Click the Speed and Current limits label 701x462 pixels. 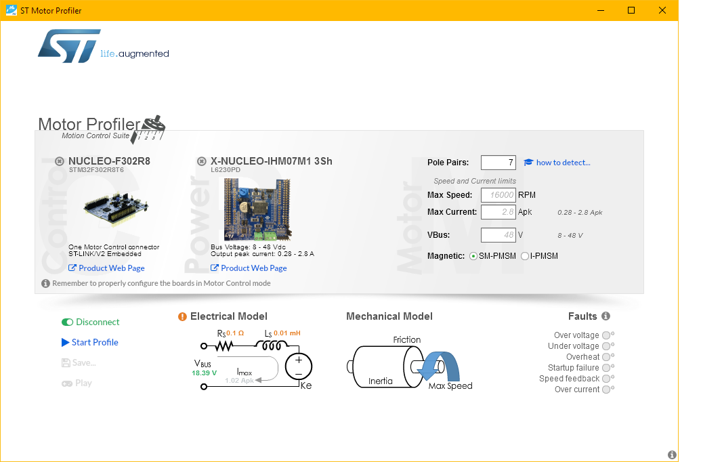tap(475, 181)
